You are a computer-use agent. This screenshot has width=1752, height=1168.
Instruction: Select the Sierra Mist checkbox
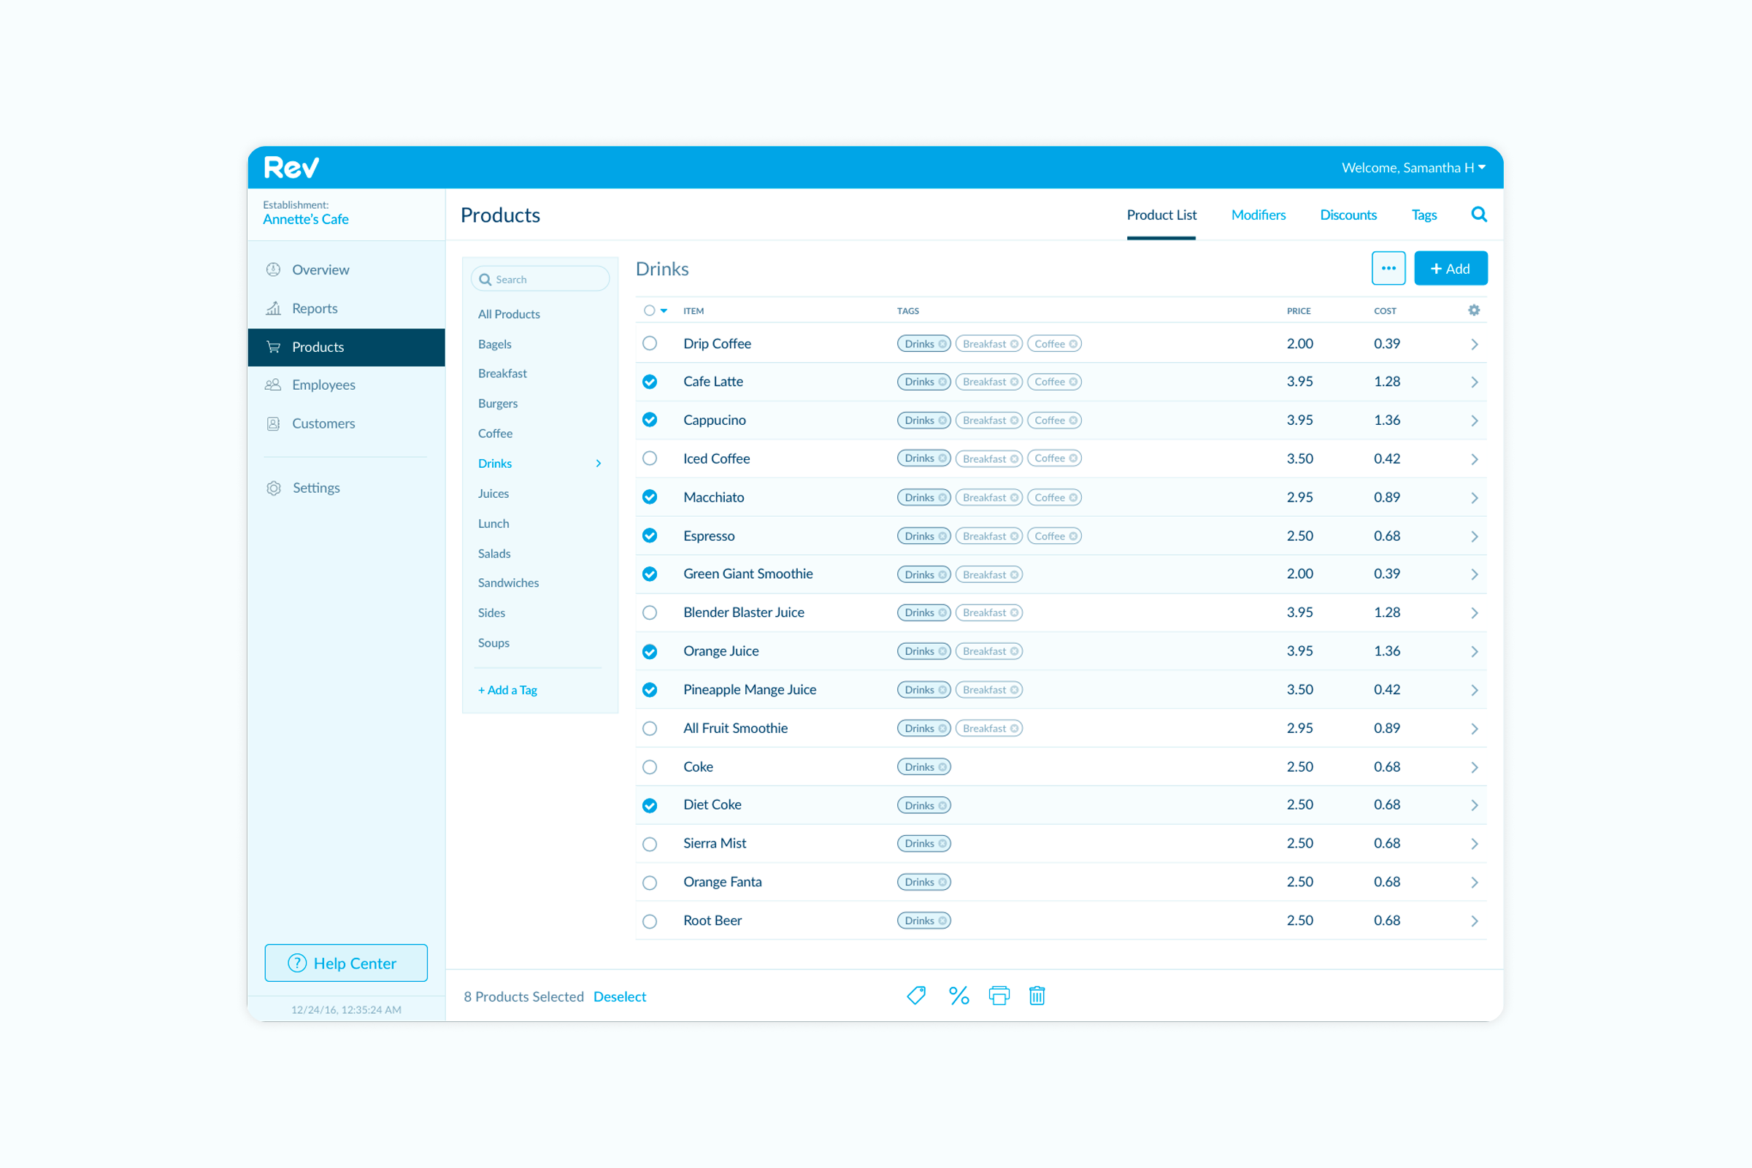coord(650,844)
